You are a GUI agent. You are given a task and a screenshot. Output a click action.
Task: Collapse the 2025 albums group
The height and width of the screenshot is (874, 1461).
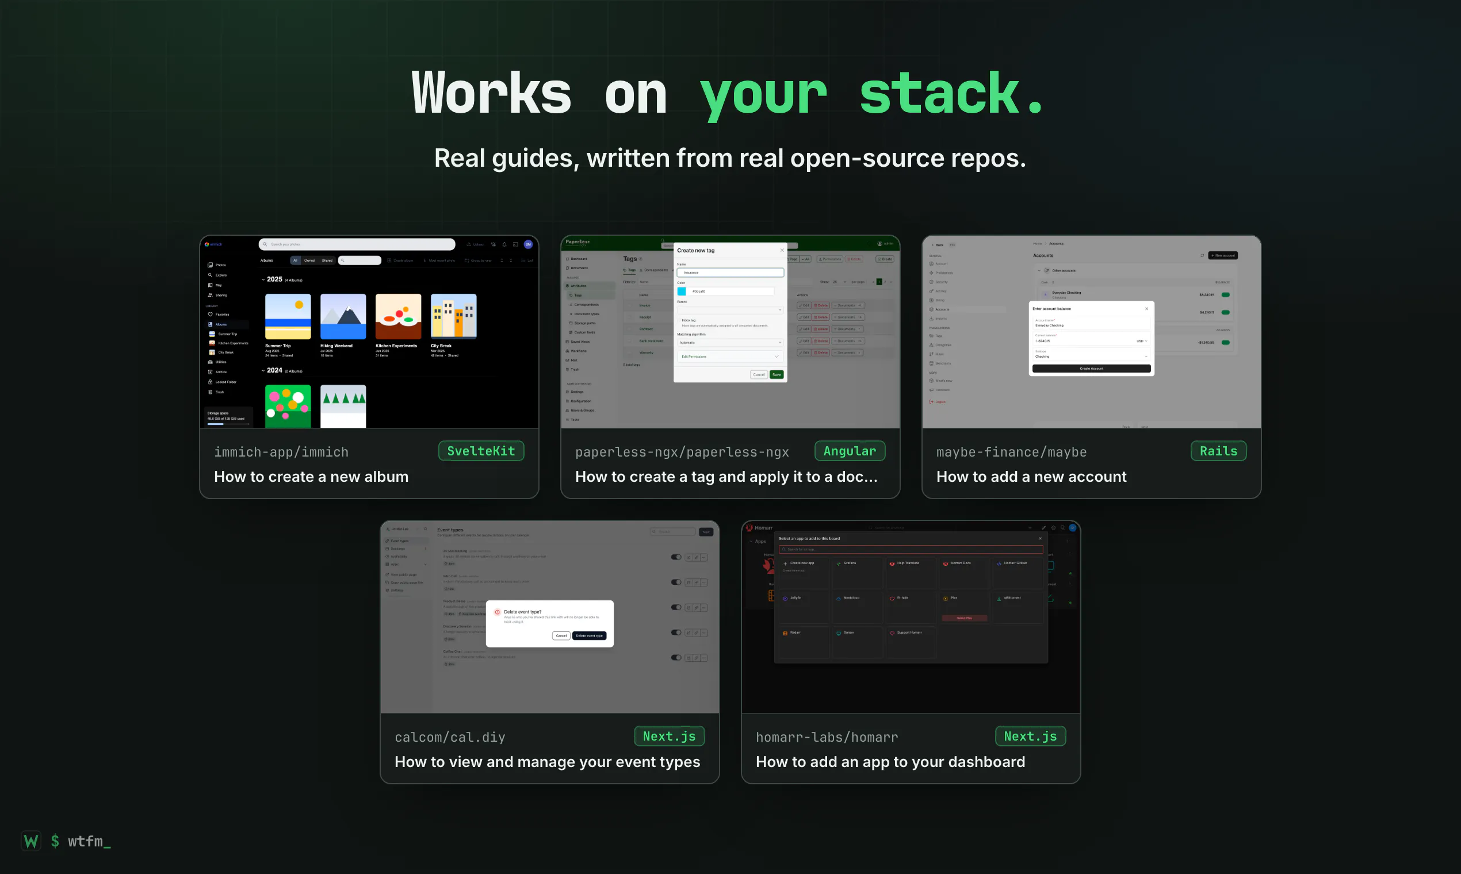263,280
